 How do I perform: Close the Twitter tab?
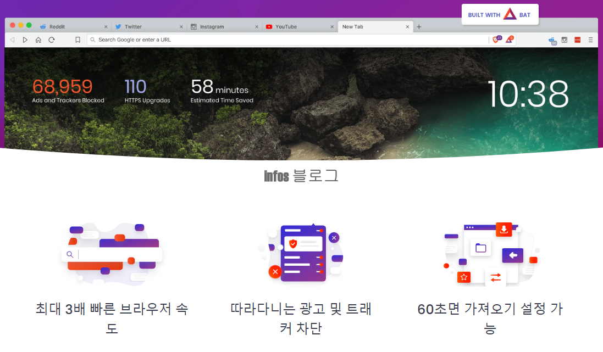181,26
